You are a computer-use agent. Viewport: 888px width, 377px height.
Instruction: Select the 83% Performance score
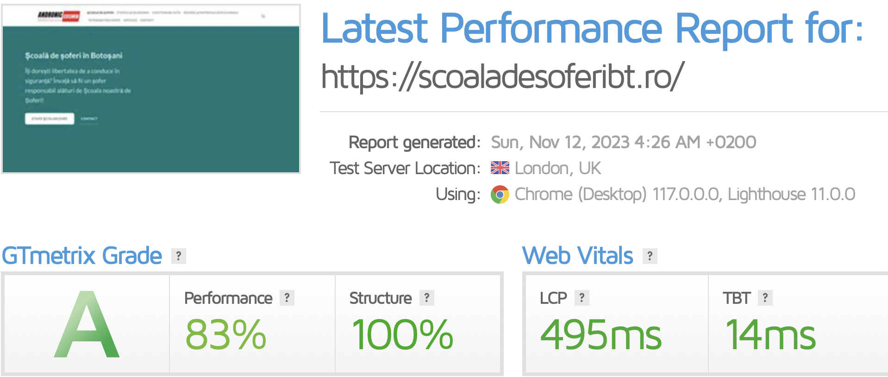click(225, 334)
